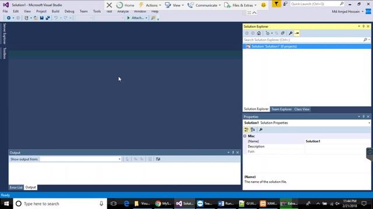
Task: Open the Debug menu
Action: click(x=69, y=12)
